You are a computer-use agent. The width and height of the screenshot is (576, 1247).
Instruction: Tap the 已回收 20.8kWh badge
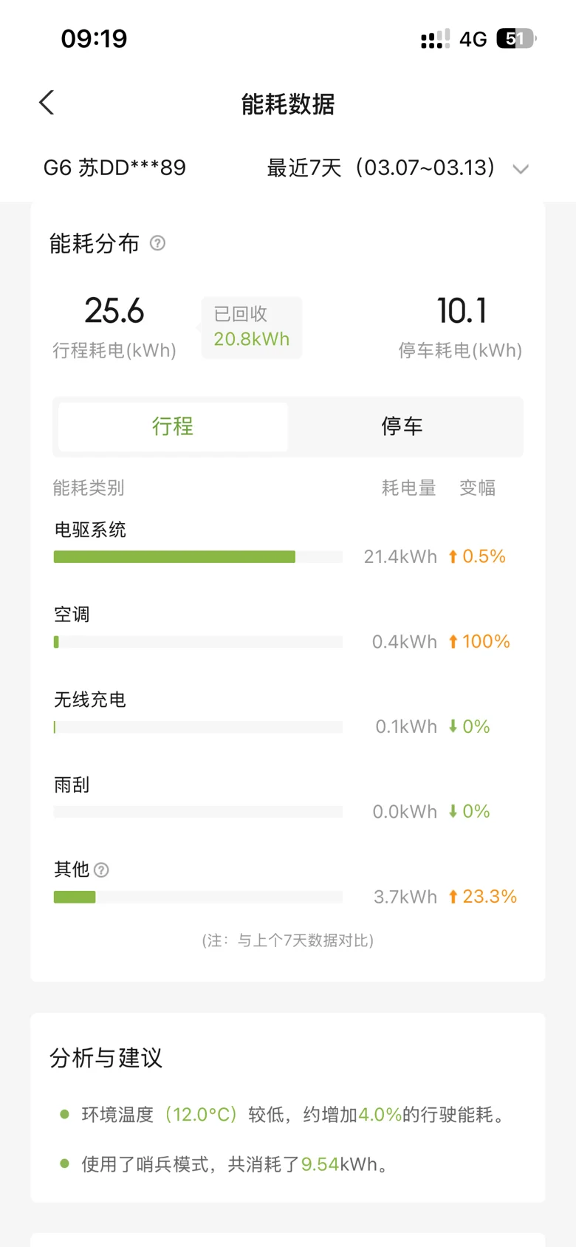(x=252, y=327)
